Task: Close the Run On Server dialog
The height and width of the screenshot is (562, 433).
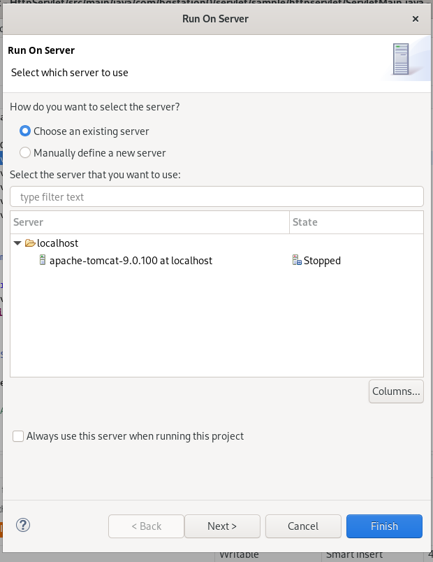Action: point(416,19)
